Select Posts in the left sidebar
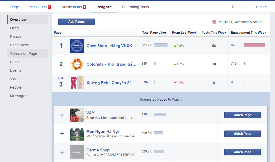This screenshot has width=275, height=162. pyautogui.click(x=15, y=62)
